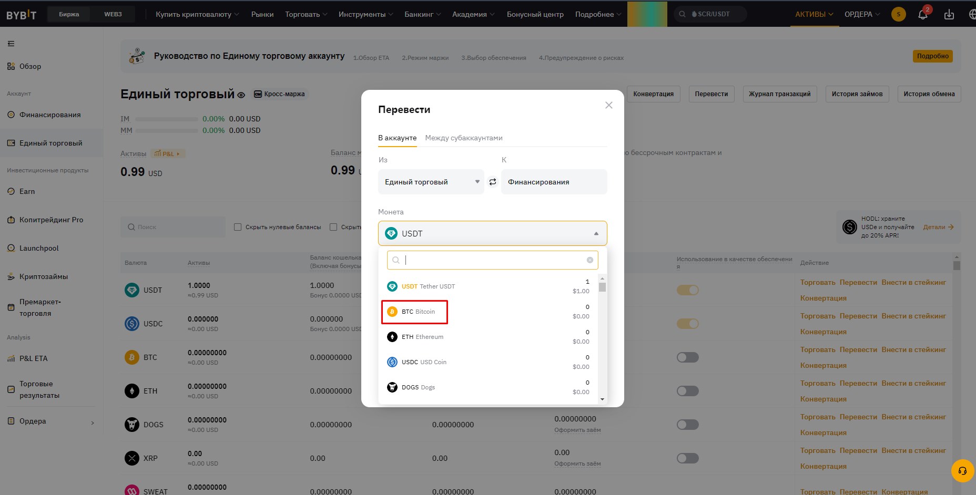Viewport: 976px width, 495px height.
Task: Select USDC USD Coin in coin list
Action: coord(489,362)
